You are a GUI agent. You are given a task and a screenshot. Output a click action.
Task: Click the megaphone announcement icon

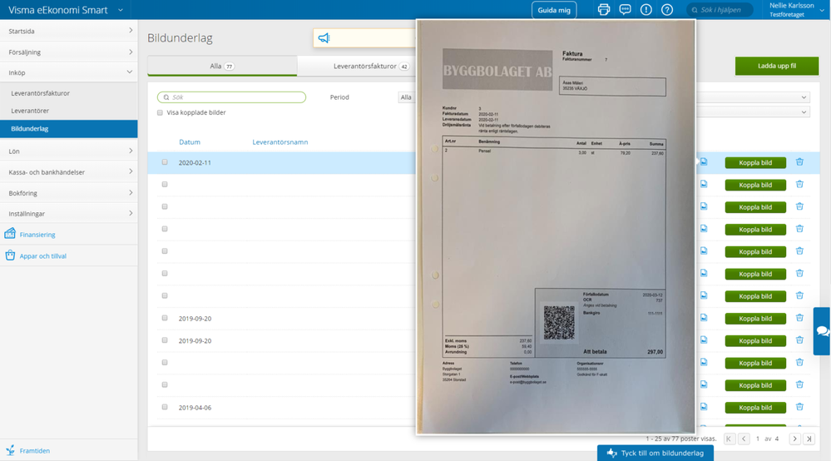(324, 38)
